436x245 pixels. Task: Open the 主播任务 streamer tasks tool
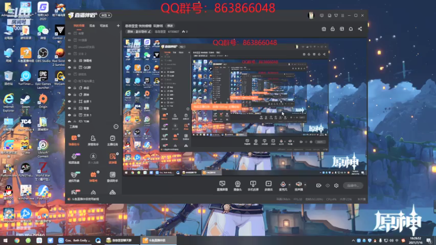coord(112,140)
